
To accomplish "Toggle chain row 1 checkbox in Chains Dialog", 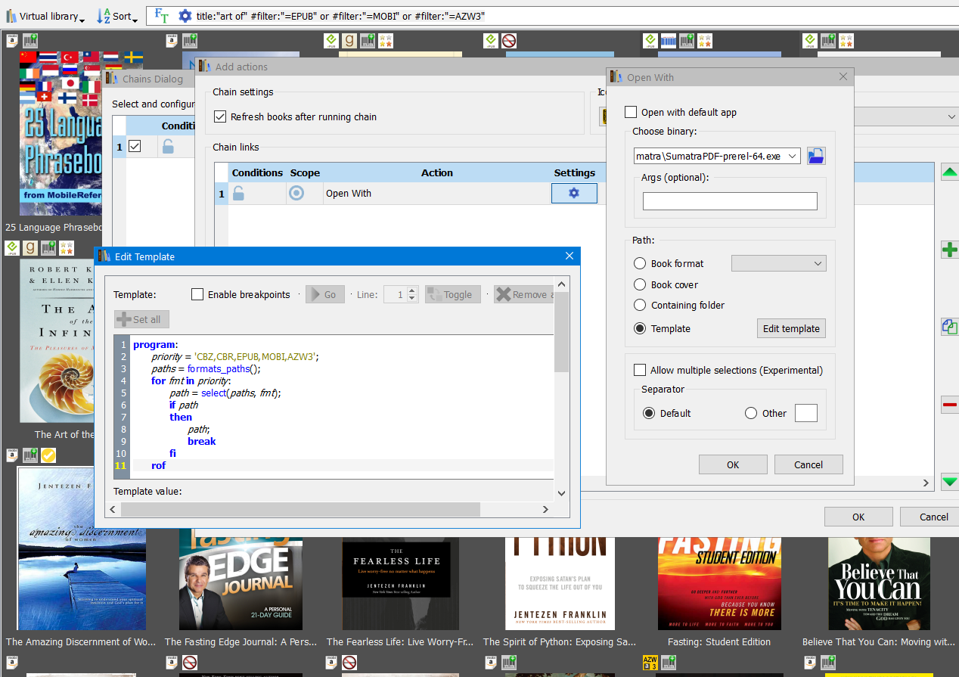I will [135, 147].
